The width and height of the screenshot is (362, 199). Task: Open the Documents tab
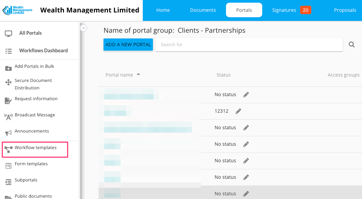coord(203,10)
